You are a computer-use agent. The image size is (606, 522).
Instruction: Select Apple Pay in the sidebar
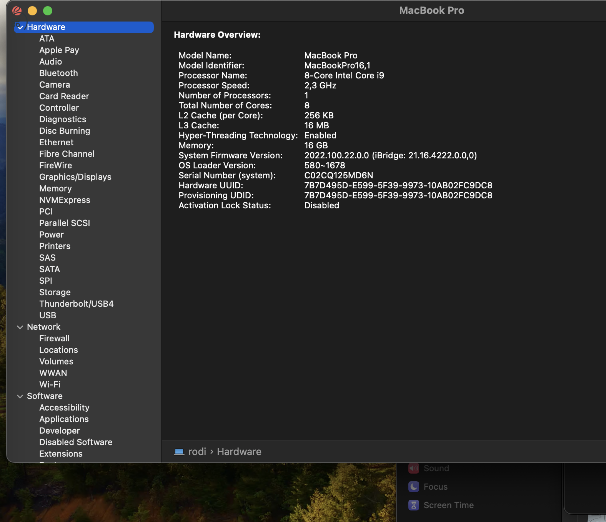point(59,50)
